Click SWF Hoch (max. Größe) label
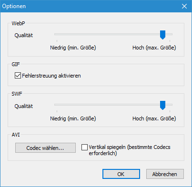 (154, 118)
